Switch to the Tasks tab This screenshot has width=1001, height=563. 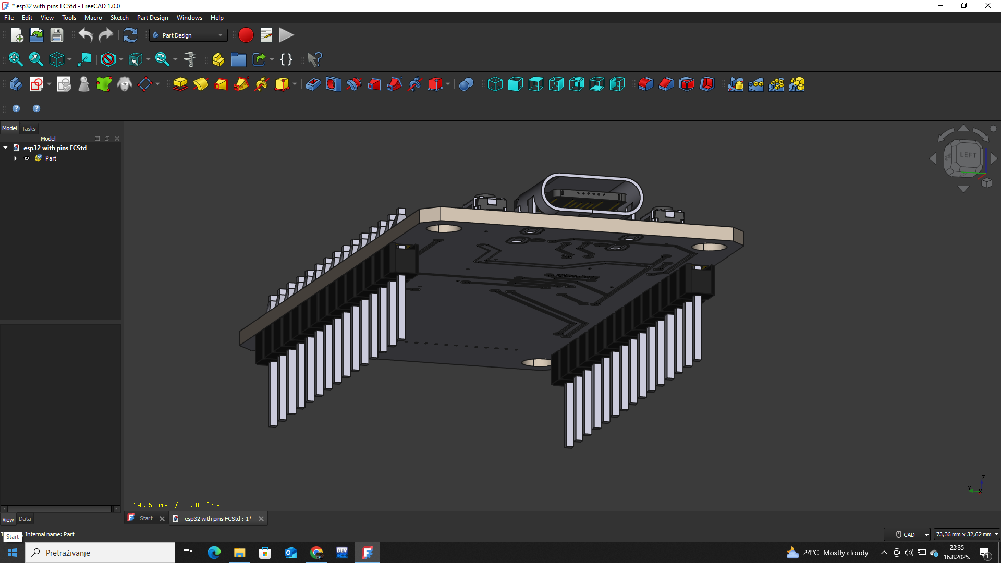29,129
